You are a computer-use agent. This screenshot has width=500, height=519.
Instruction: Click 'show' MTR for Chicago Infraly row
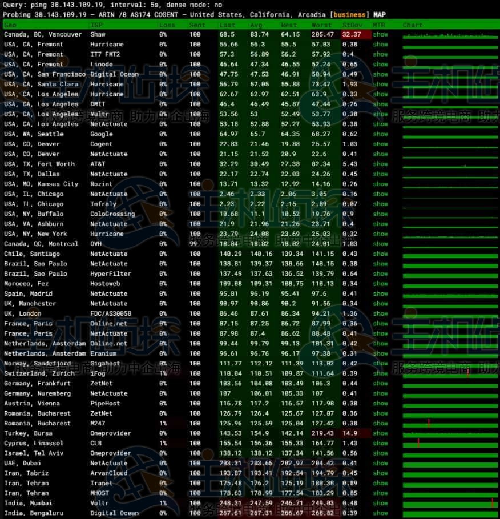(380, 204)
